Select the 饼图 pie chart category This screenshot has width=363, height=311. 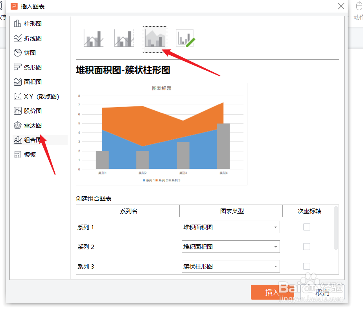pos(40,53)
